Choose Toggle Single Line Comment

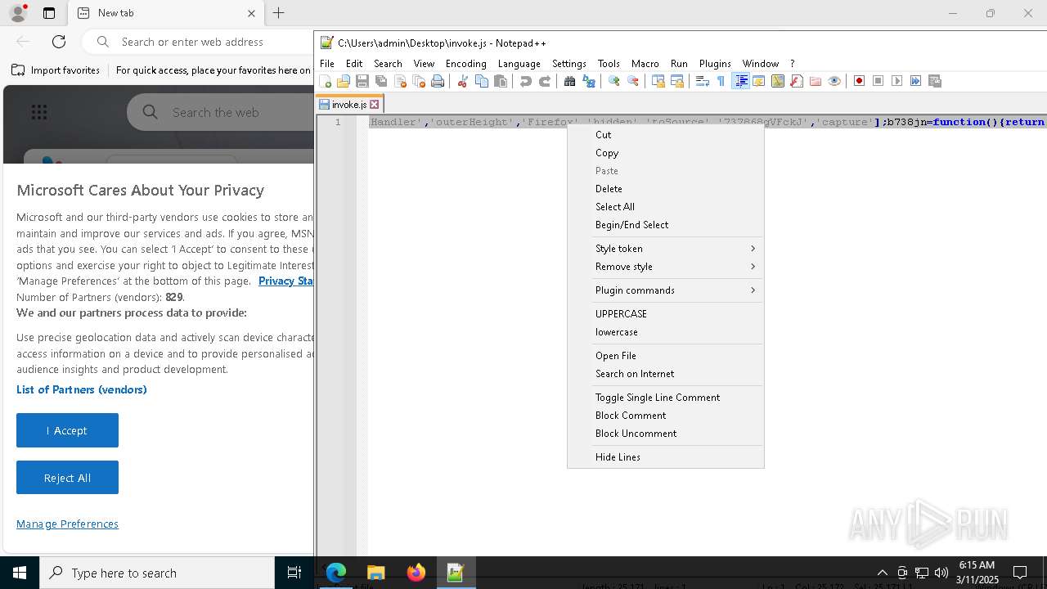click(x=665, y=397)
